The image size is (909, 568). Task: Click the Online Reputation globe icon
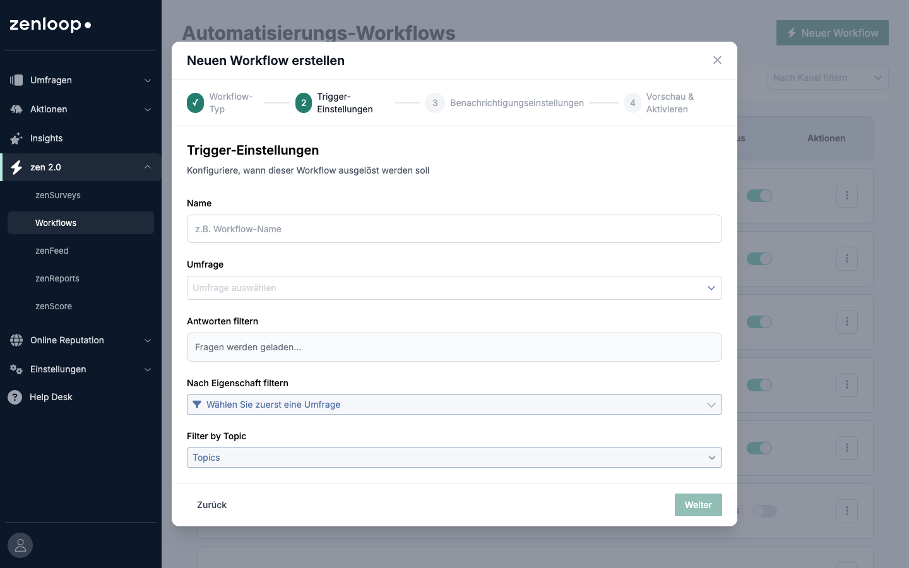click(16, 340)
